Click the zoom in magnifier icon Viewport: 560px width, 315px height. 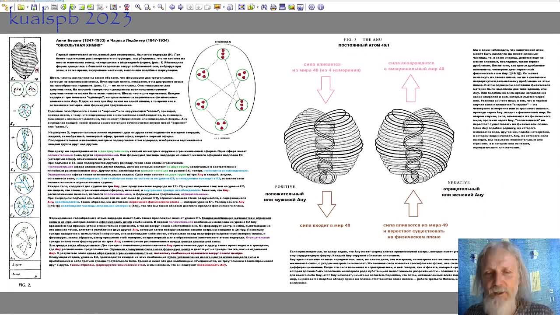138,7
